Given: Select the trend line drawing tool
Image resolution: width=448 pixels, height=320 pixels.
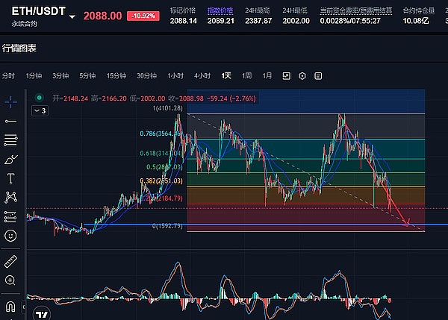Looking at the screenshot, I should (x=10, y=120).
